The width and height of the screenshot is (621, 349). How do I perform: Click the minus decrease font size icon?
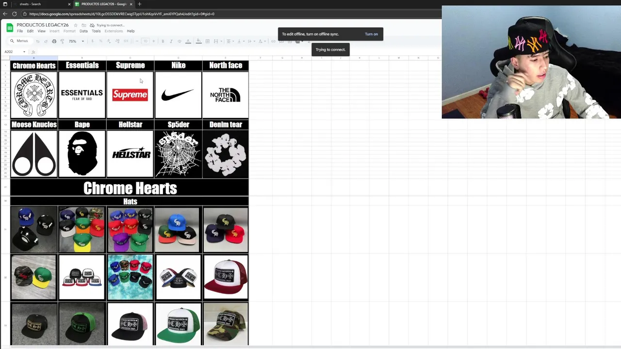tap(137, 41)
